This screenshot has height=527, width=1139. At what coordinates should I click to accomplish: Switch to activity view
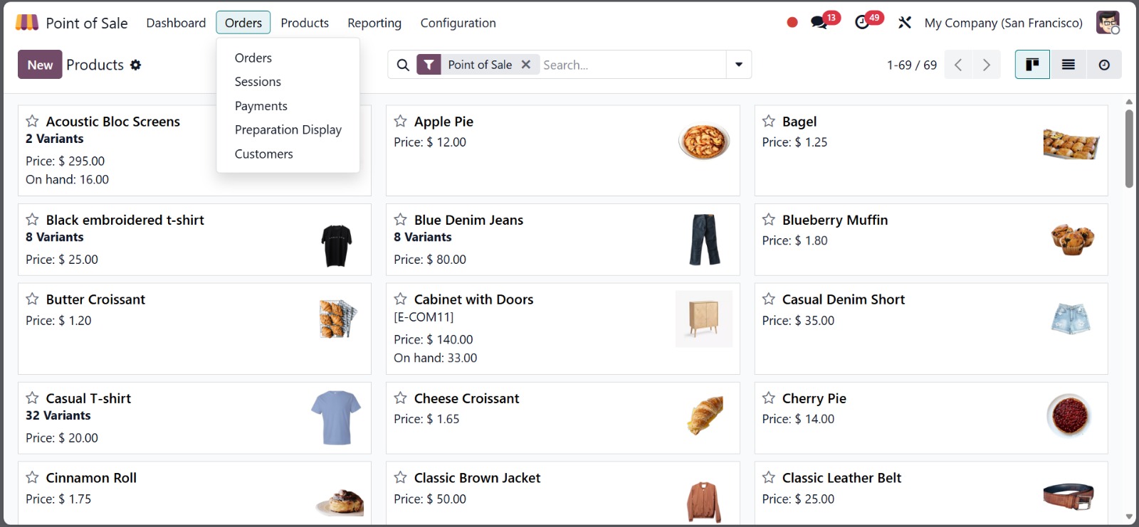1103,65
